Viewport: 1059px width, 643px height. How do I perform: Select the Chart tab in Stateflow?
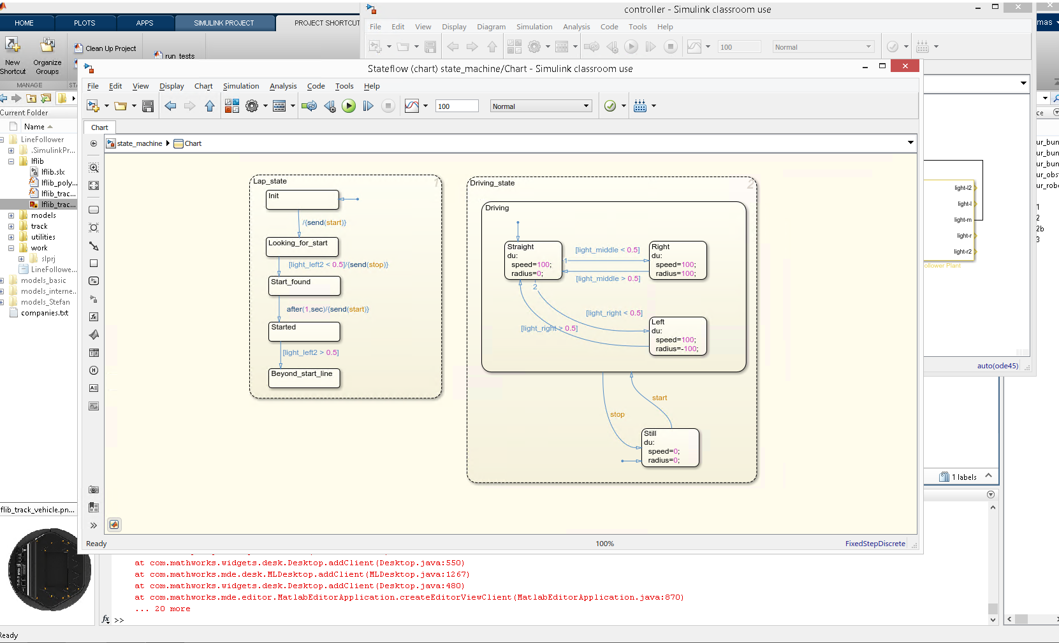point(99,127)
